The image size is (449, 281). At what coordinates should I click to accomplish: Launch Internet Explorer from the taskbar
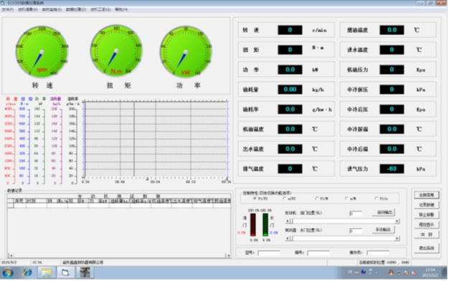click(x=27, y=272)
